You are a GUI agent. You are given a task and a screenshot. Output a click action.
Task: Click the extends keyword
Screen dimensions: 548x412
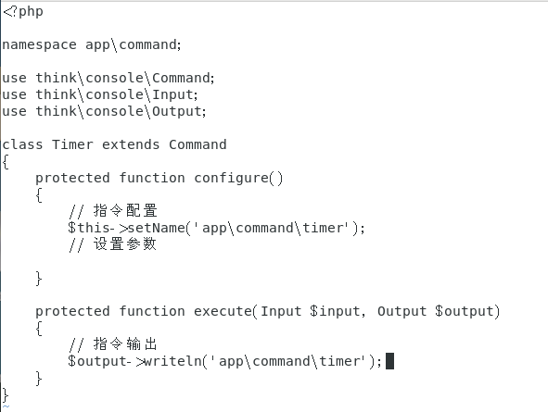131,144
